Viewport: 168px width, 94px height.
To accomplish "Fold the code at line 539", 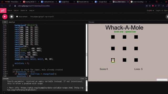I will pos(7,74).
